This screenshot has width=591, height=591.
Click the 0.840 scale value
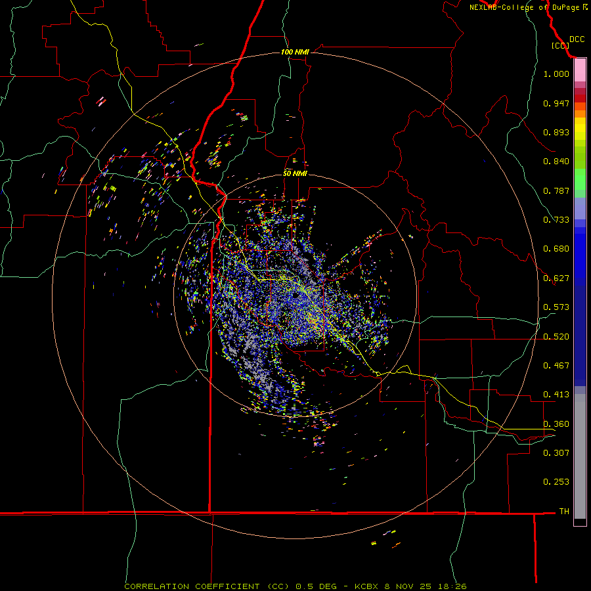[556, 162]
